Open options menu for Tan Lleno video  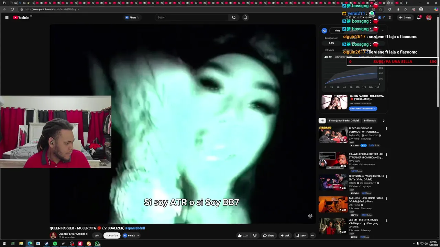[386, 198]
